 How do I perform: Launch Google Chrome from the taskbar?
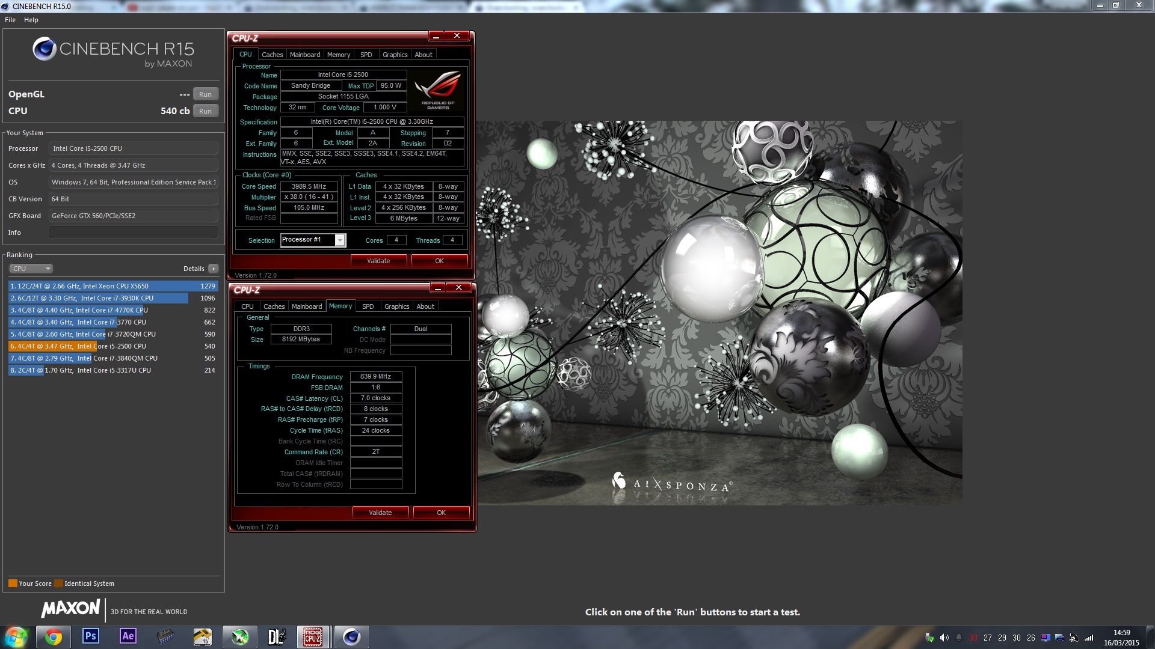[x=53, y=637]
